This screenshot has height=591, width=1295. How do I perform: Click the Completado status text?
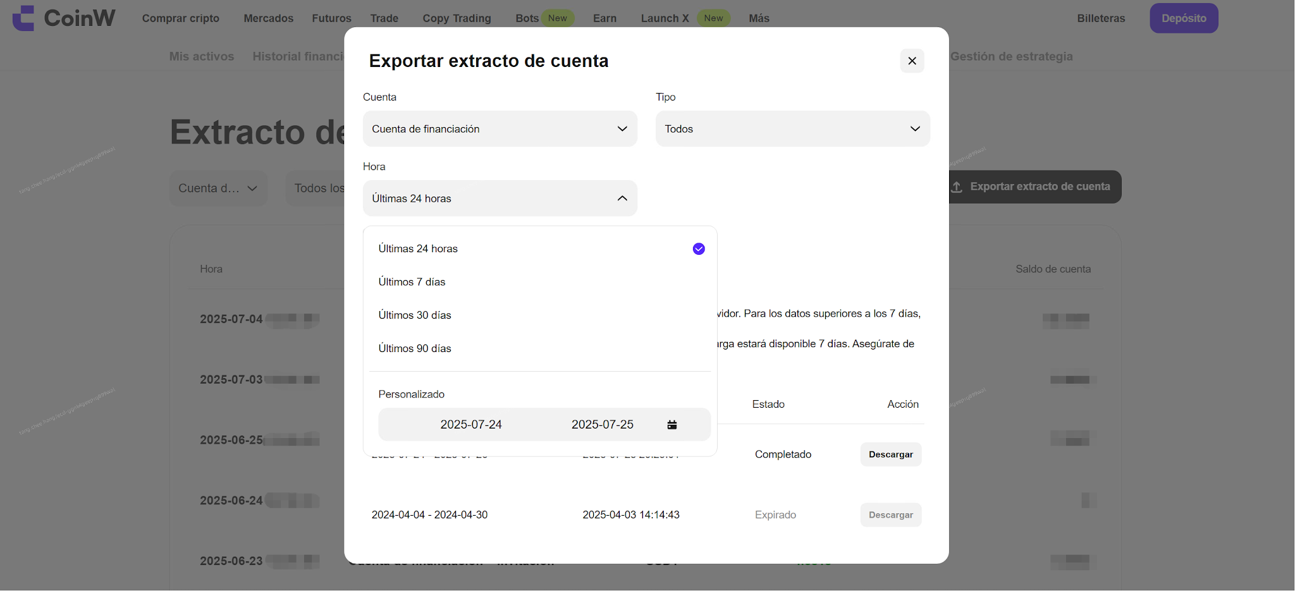[x=783, y=454]
